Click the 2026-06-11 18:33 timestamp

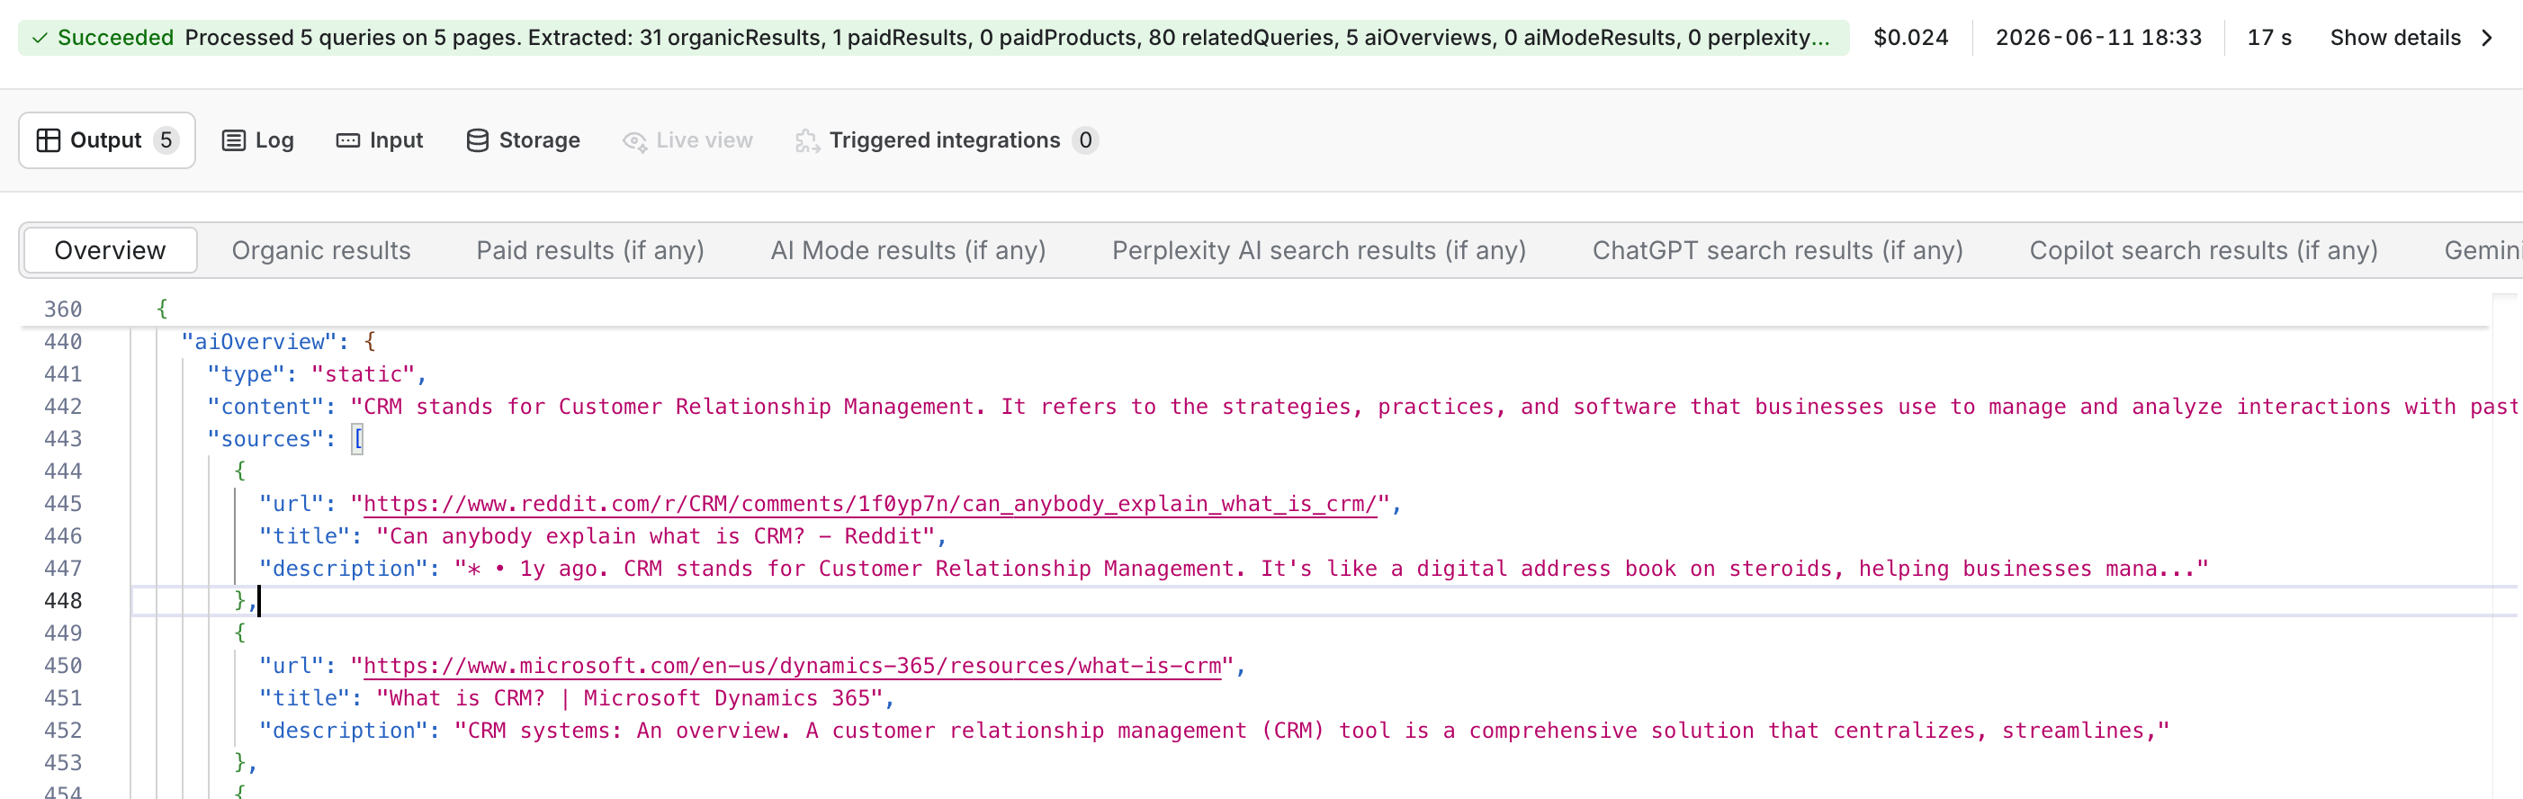click(x=2098, y=37)
